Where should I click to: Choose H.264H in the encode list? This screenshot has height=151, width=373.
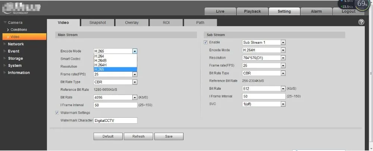[115, 65]
